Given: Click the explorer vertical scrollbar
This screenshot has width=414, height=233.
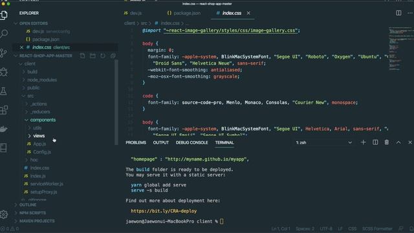Looking at the screenshot, I should pyautogui.click(x=116, y=103).
